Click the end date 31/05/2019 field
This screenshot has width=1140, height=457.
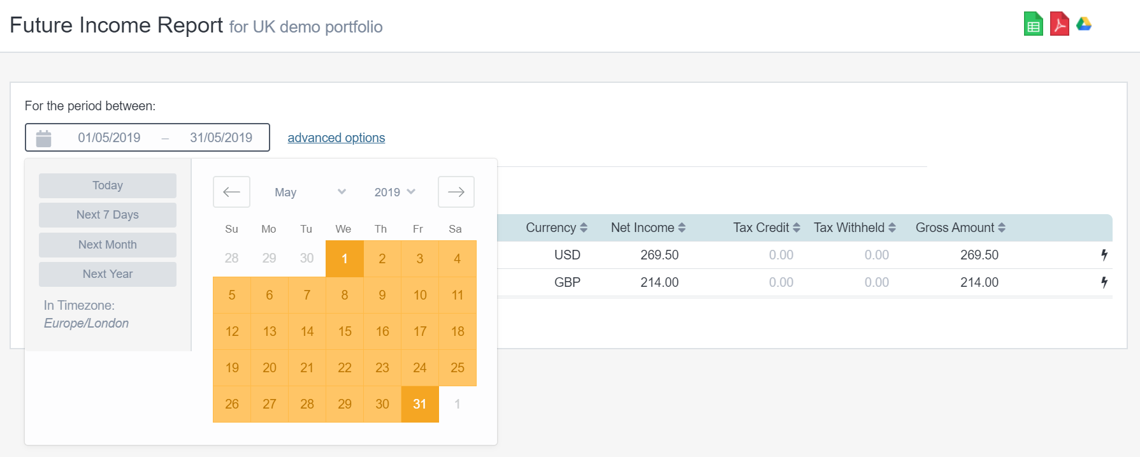(221, 138)
